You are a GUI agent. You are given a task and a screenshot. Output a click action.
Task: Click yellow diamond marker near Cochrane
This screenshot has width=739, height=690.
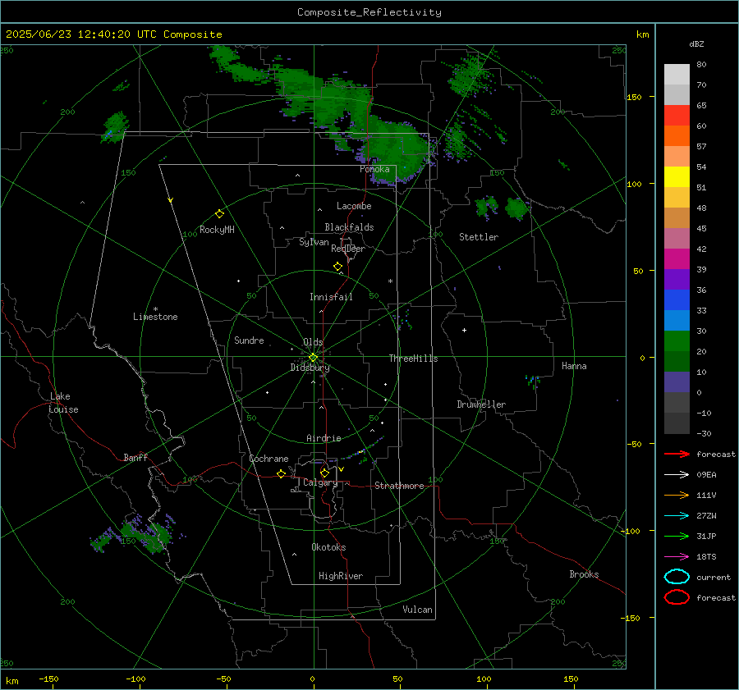pos(281,473)
